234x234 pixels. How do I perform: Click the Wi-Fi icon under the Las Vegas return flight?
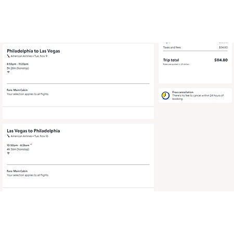tap(8, 153)
